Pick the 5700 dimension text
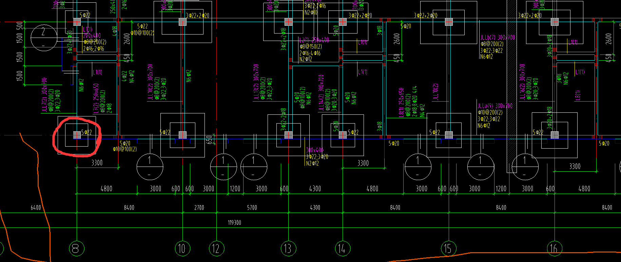The height and width of the screenshot is (262, 621). point(252,208)
